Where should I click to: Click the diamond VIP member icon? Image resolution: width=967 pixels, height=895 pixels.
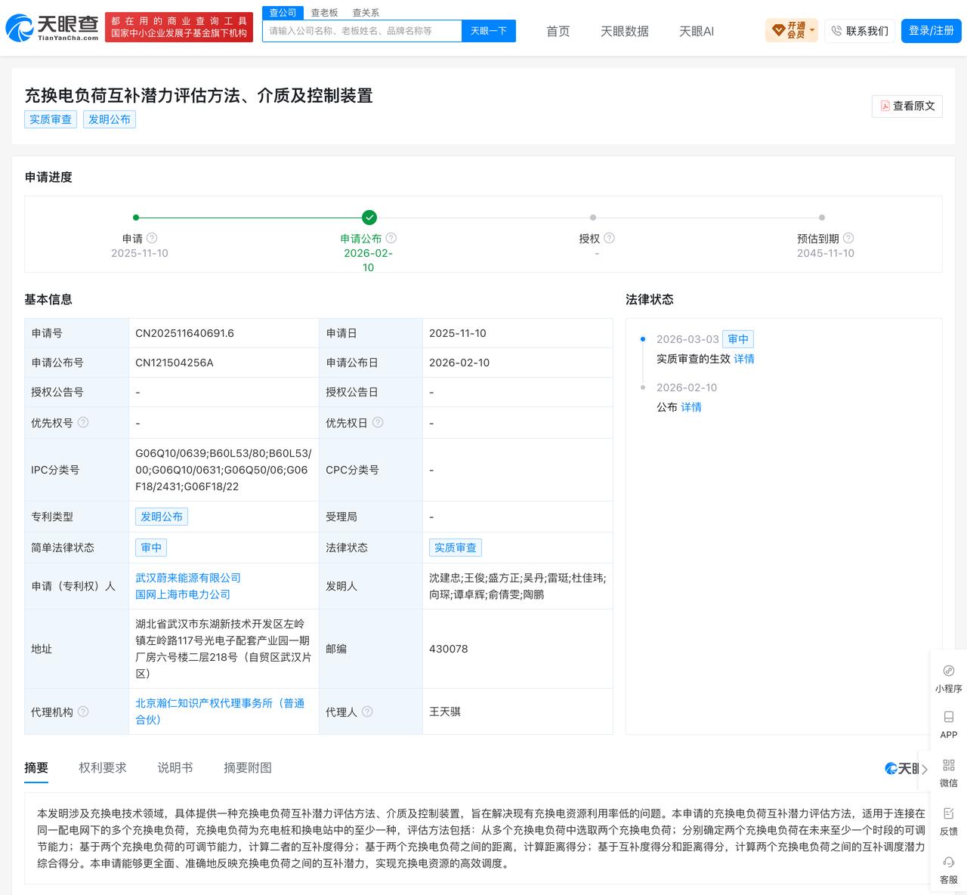click(x=778, y=31)
